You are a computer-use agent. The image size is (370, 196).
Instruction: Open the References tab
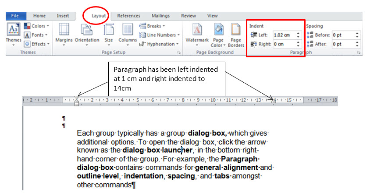[x=128, y=16]
